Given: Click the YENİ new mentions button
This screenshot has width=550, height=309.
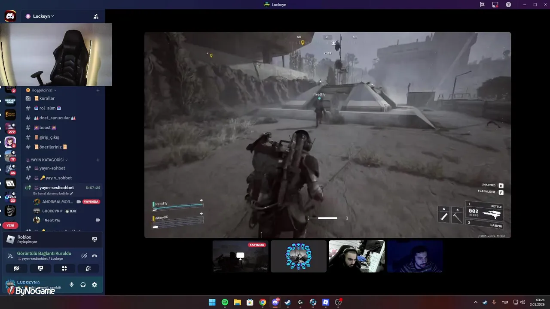Looking at the screenshot, I should [x=10, y=225].
